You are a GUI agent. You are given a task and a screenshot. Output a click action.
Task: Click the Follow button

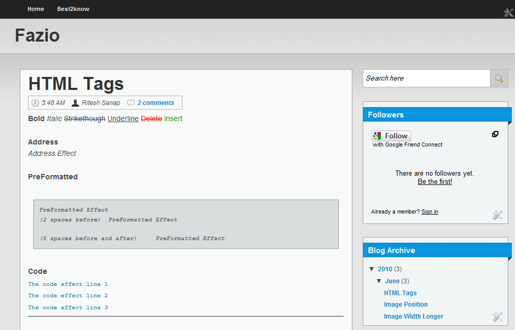coord(391,136)
